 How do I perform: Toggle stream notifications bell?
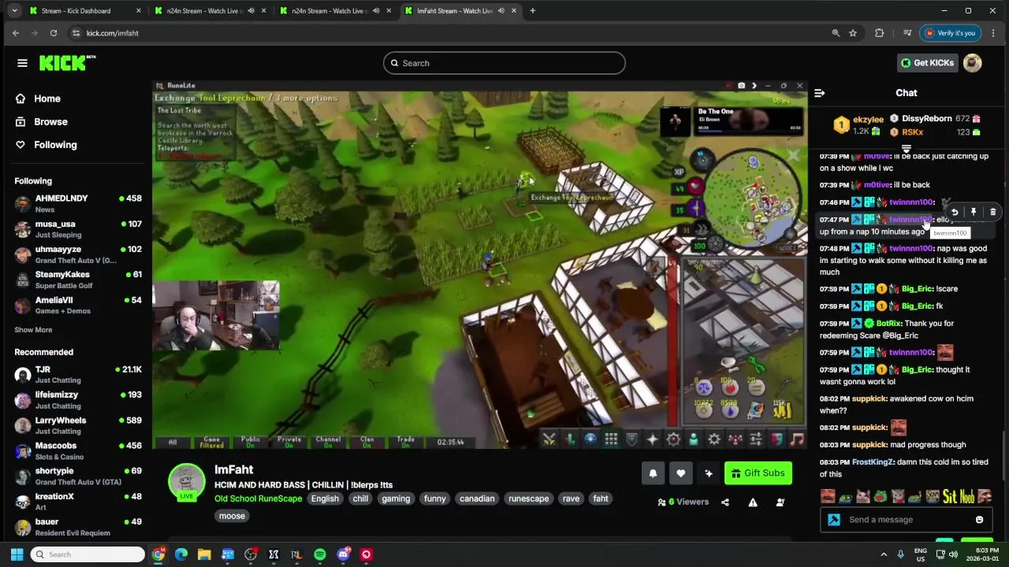pyautogui.click(x=653, y=473)
